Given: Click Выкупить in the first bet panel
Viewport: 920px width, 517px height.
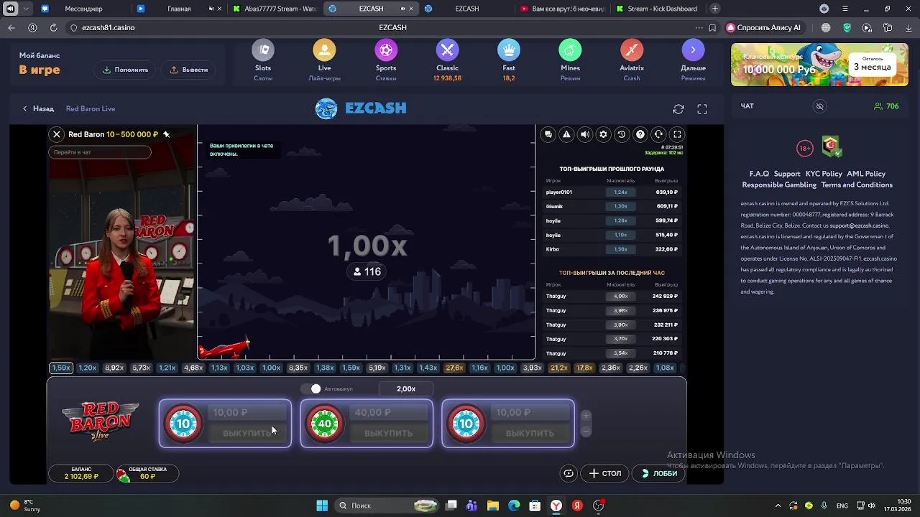Looking at the screenshot, I should pos(247,433).
